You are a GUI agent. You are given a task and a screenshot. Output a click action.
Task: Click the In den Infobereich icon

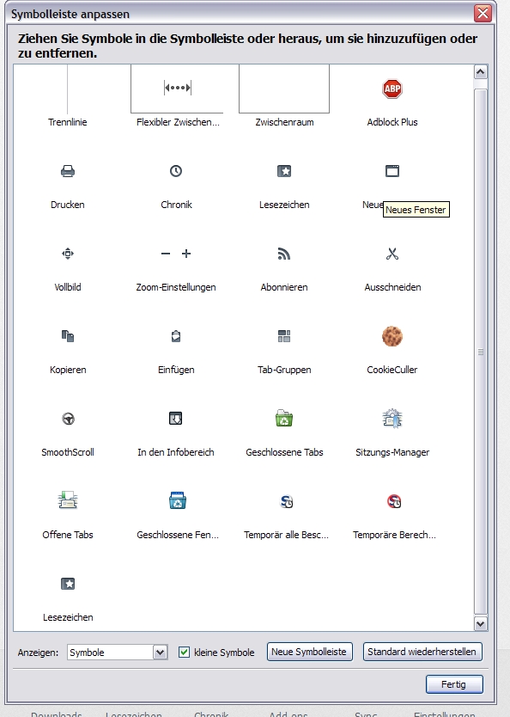[176, 419]
